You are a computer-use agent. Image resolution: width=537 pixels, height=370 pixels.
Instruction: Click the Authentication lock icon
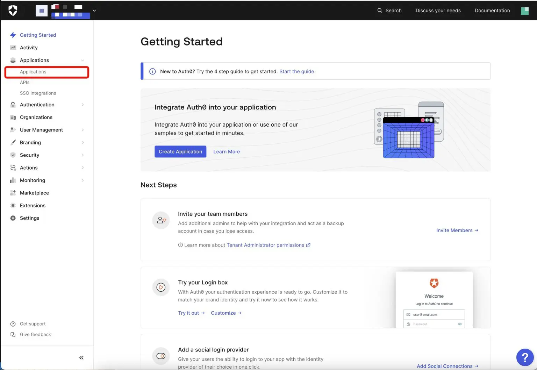pyautogui.click(x=13, y=105)
